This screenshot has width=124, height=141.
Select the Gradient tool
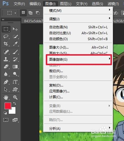15,67
